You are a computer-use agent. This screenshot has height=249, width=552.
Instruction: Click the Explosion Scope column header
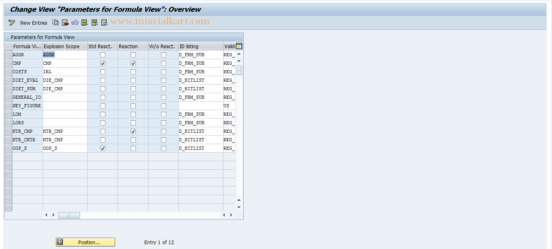tap(65, 46)
